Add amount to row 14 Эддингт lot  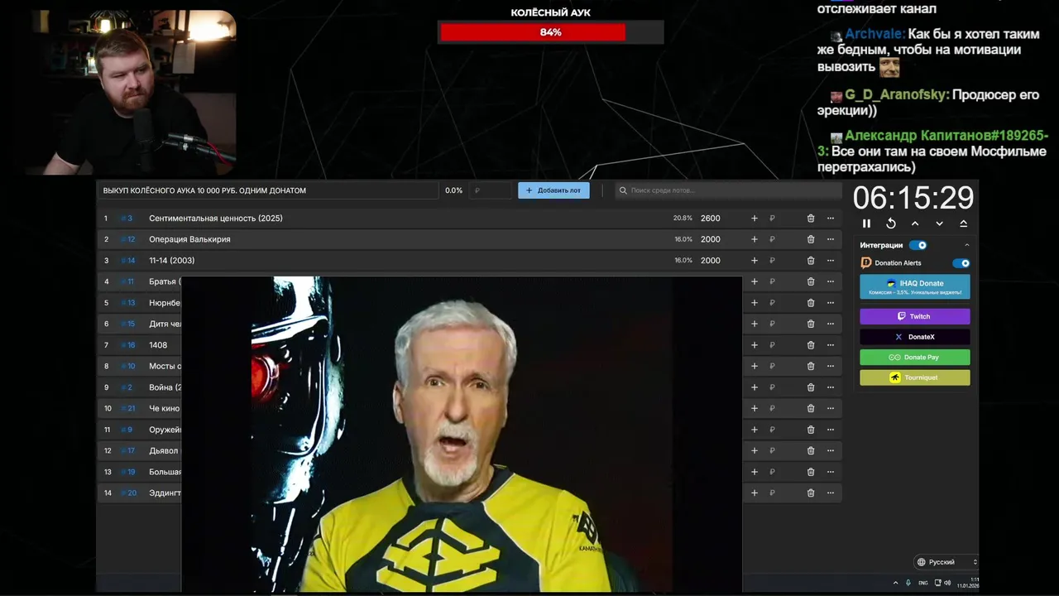(754, 493)
